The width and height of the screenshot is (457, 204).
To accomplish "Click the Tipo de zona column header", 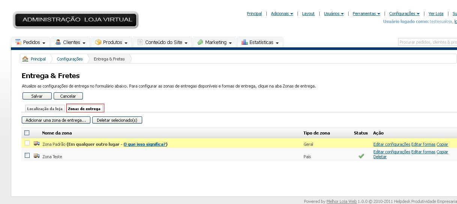I will (317, 133).
